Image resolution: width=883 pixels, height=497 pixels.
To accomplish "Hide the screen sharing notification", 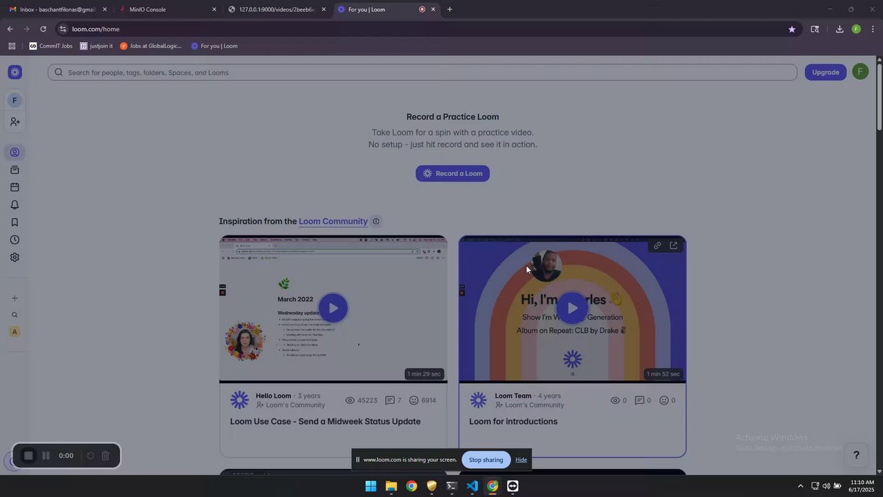I will click(521, 460).
